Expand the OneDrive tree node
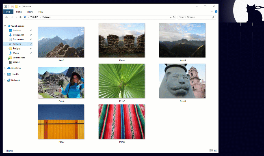Image resolution: width=264 pixels, height=156 pixels. coord(5,68)
